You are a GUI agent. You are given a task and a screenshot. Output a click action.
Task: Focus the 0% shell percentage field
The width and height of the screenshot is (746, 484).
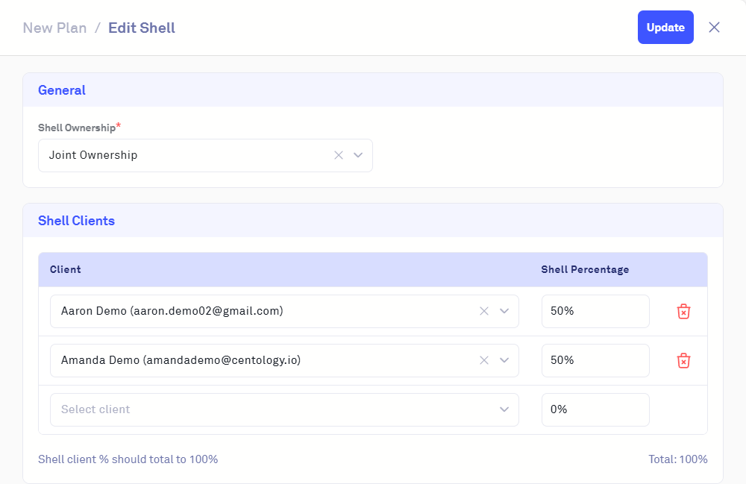click(x=595, y=409)
